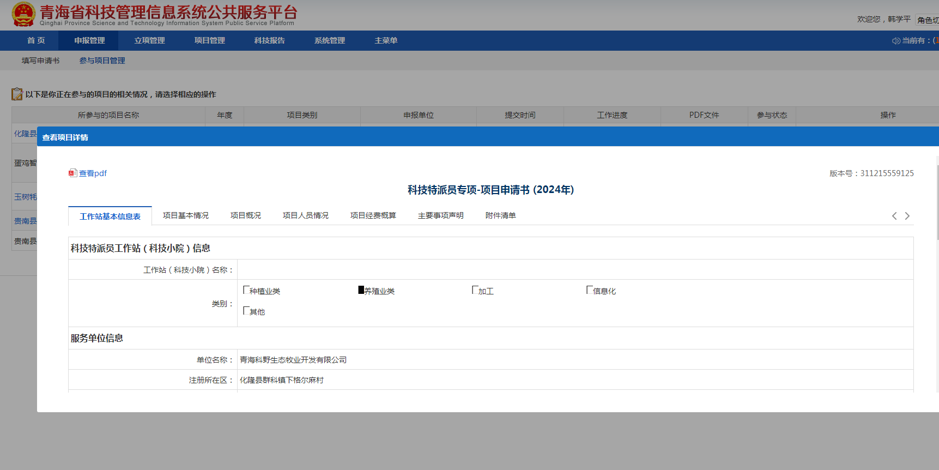The width and height of the screenshot is (939, 470).
Task: Click the speaker notification icon beside 当前有
Action: [896, 41]
